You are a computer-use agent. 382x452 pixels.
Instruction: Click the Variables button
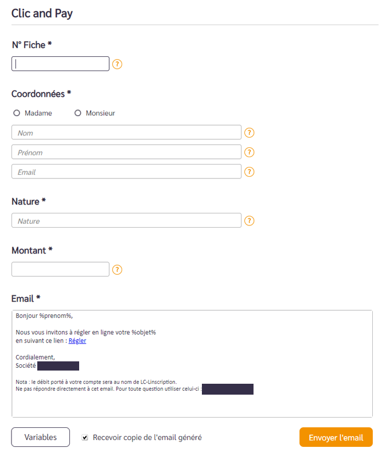click(41, 437)
